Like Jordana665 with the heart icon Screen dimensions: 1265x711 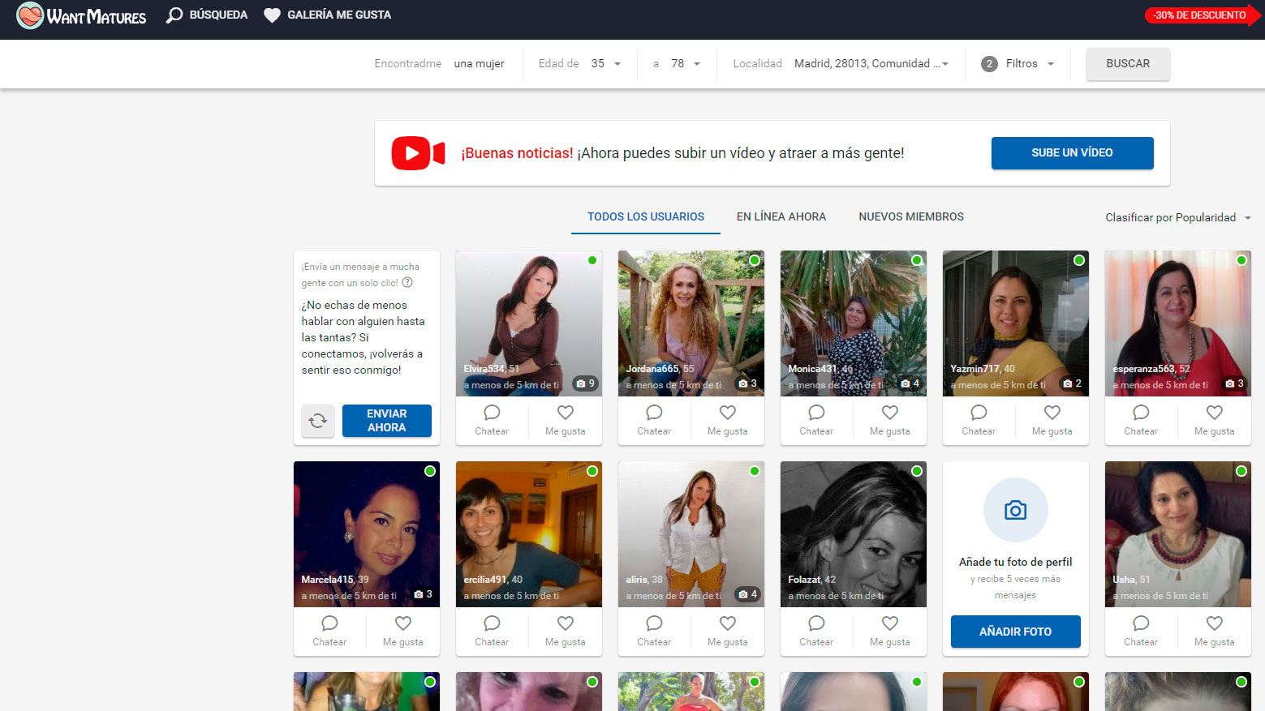click(x=727, y=413)
